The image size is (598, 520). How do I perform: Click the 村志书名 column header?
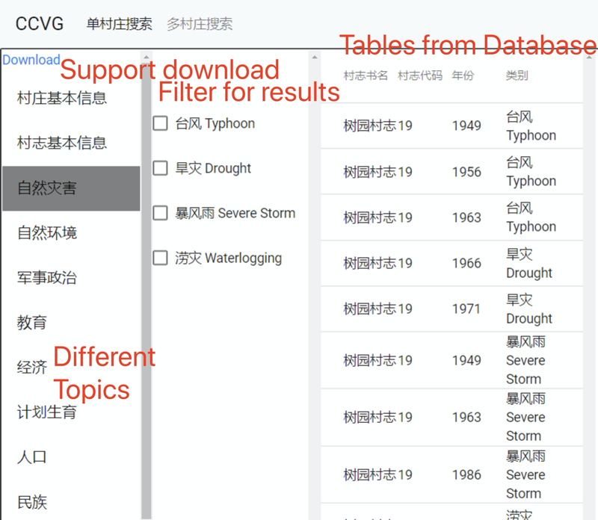[x=366, y=75]
